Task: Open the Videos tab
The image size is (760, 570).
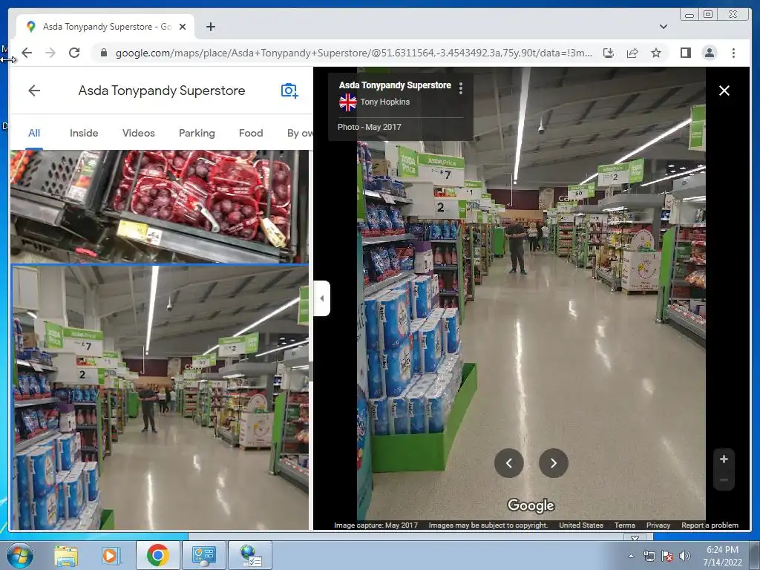Action: 139,133
